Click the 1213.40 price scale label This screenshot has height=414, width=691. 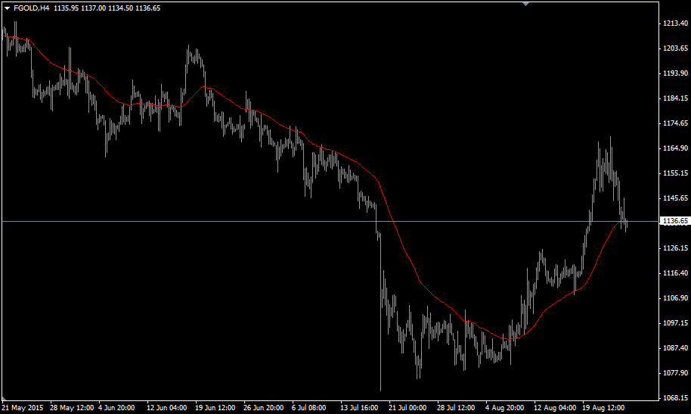tap(676, 23)
